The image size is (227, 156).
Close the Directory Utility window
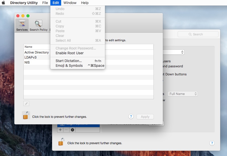[x=18, y=16]
